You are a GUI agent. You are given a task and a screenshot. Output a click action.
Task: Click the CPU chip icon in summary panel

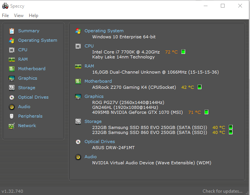point(78,46)
